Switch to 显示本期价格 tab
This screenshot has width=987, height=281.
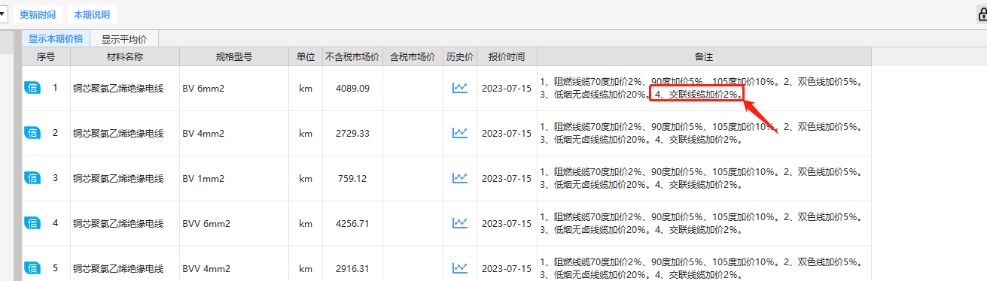(x=56, y=39)
